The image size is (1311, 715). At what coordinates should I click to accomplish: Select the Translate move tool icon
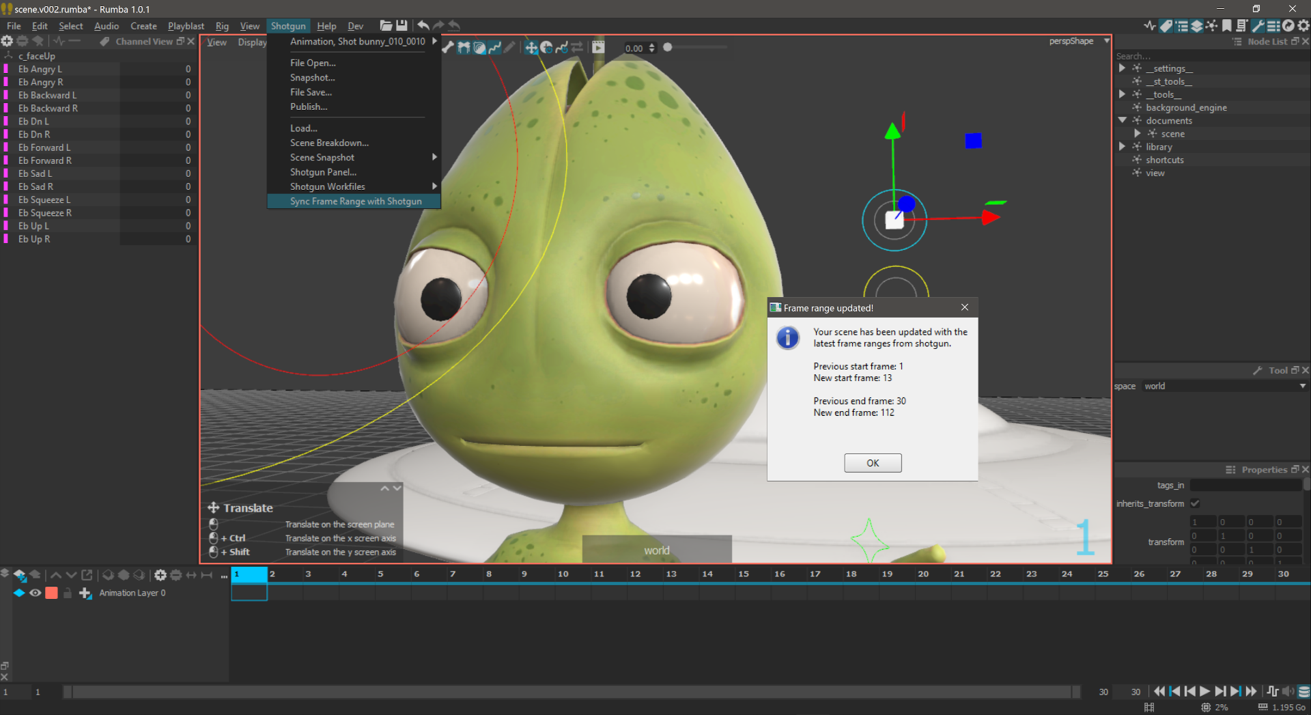(x=531, y=48)
